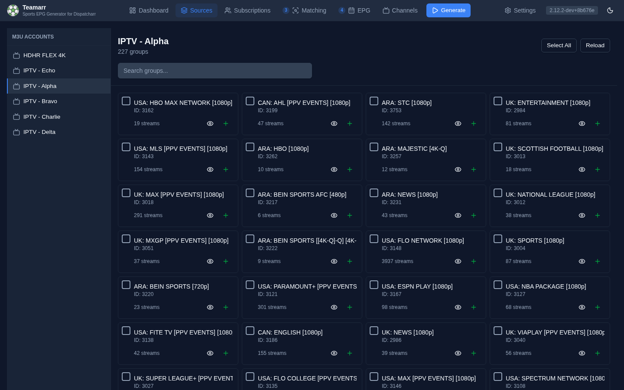Select IPTV - Echo account
The image size is (624, 390).
coord(59,71)
